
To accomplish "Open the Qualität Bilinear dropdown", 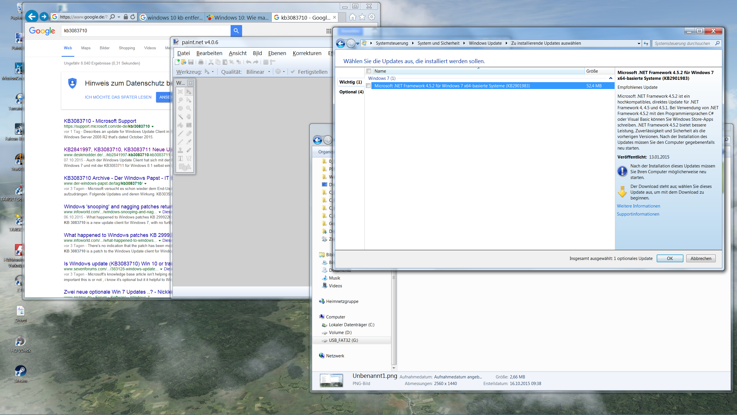I will (269, 72).
